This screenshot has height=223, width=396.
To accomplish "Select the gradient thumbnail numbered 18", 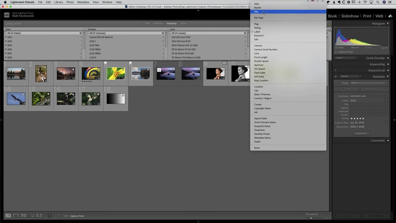I will [x=116, y=99].
